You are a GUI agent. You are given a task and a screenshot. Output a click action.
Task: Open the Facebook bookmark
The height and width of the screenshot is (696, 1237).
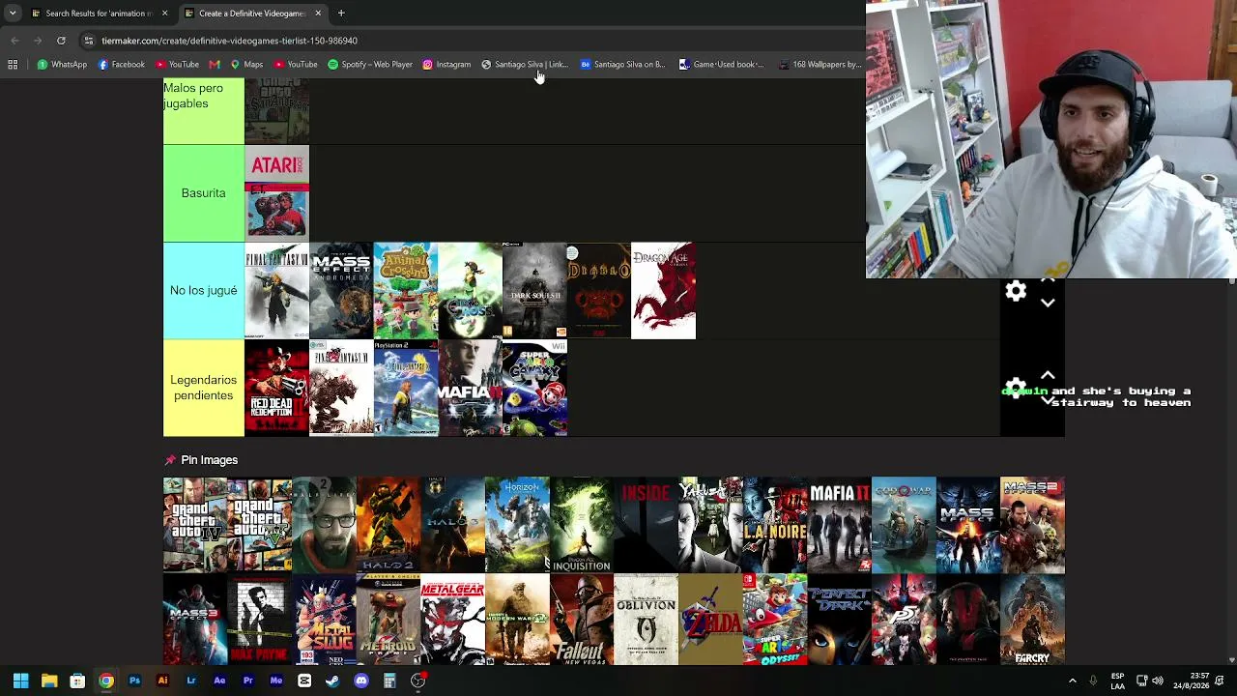122,65
